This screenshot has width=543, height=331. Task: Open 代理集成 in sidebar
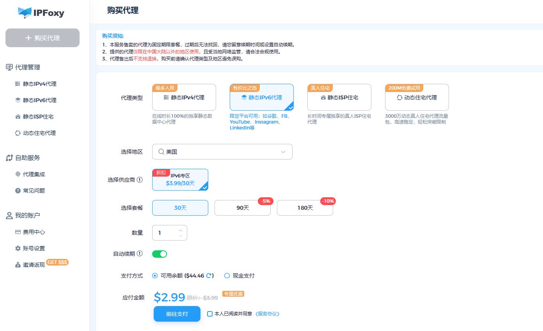click(34, 174)
